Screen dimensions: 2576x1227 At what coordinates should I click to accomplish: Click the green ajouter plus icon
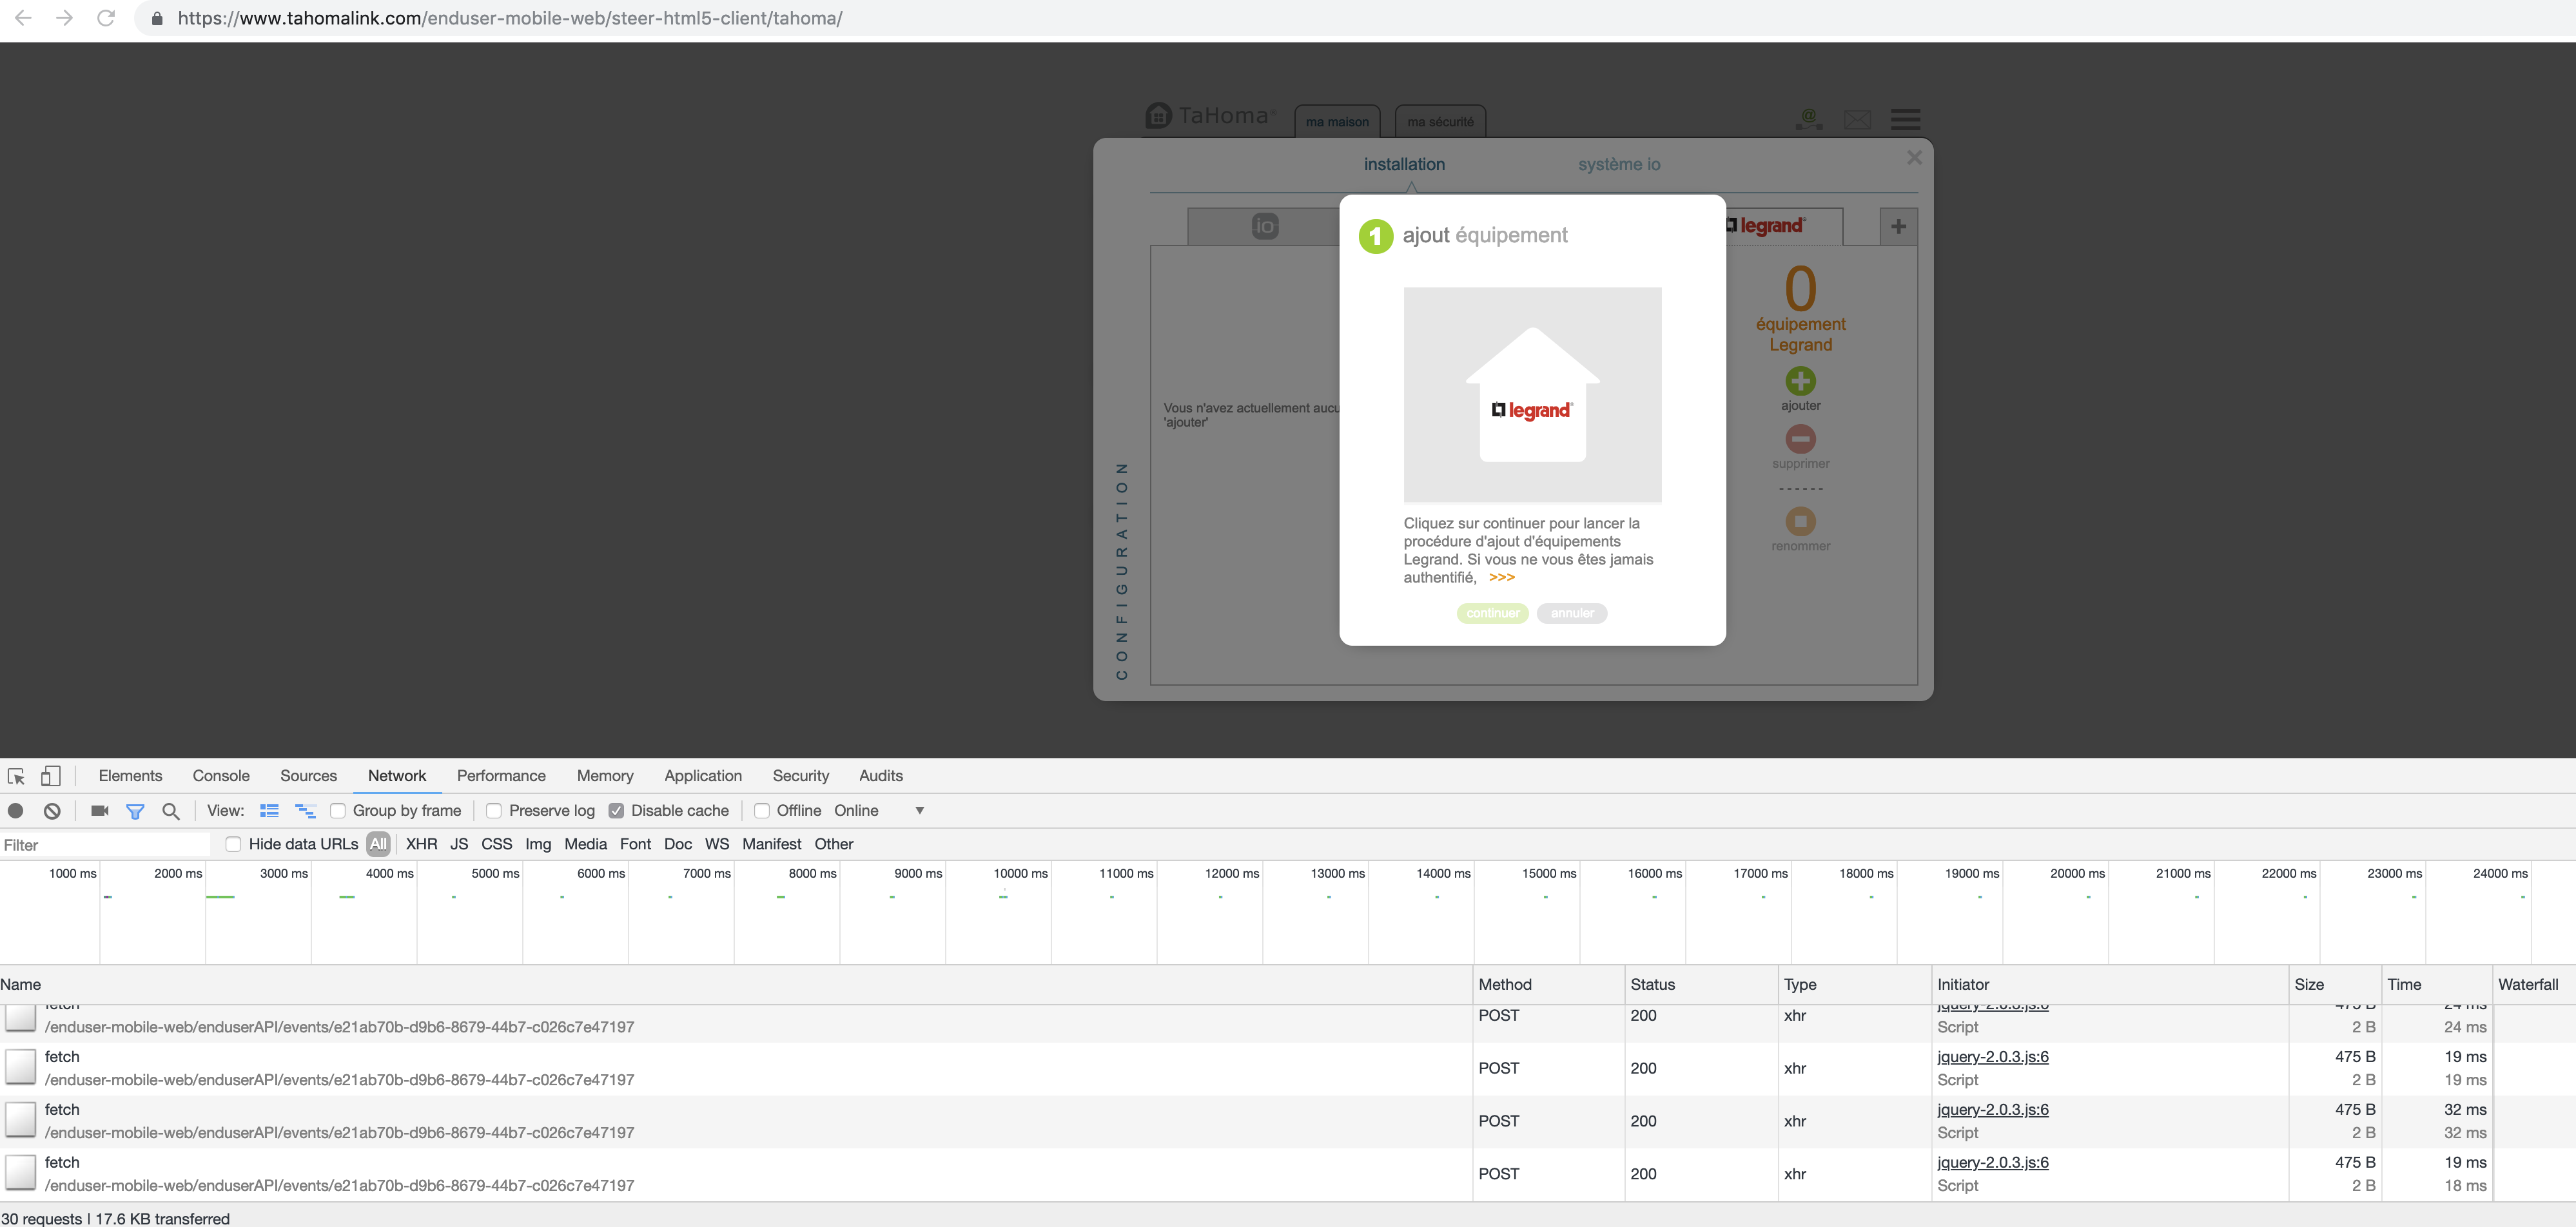click(x=1800, y=381)
